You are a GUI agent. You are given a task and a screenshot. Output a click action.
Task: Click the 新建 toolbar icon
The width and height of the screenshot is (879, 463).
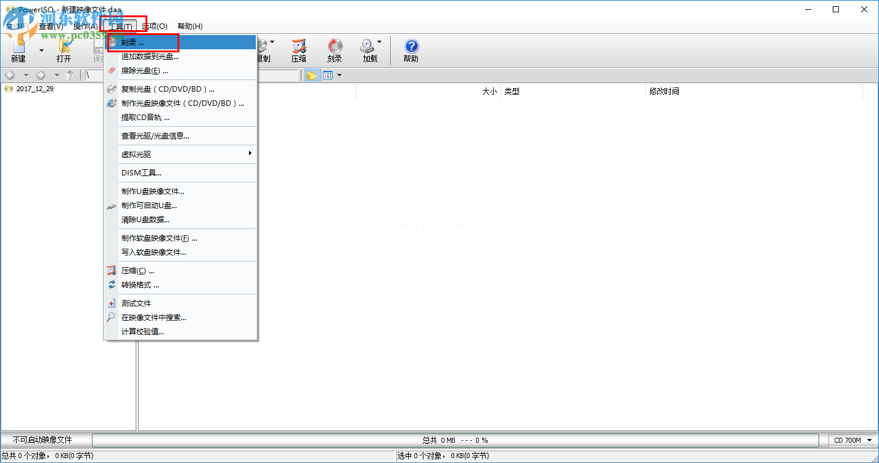point(18,50)
